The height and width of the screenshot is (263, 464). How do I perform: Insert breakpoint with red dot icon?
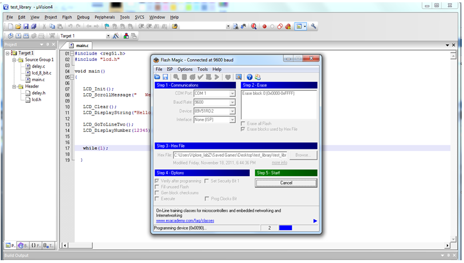(x=264, y=27)
